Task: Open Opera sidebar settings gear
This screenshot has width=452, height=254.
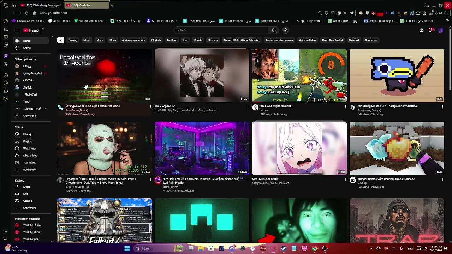Action: click(6, 99)
